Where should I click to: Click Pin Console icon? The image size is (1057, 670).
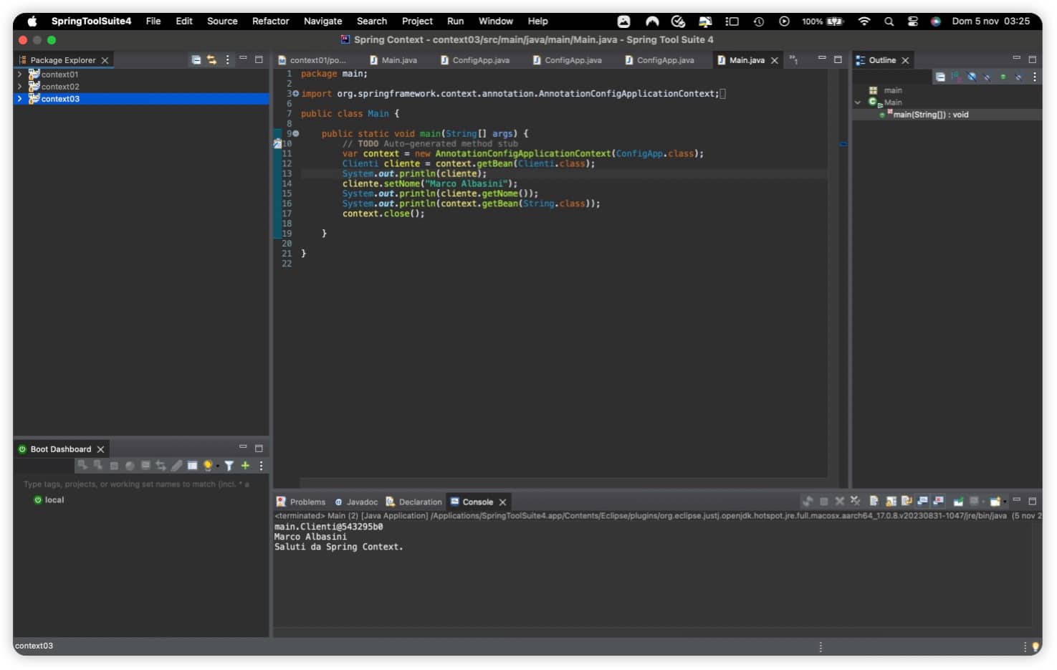[958, 502]
